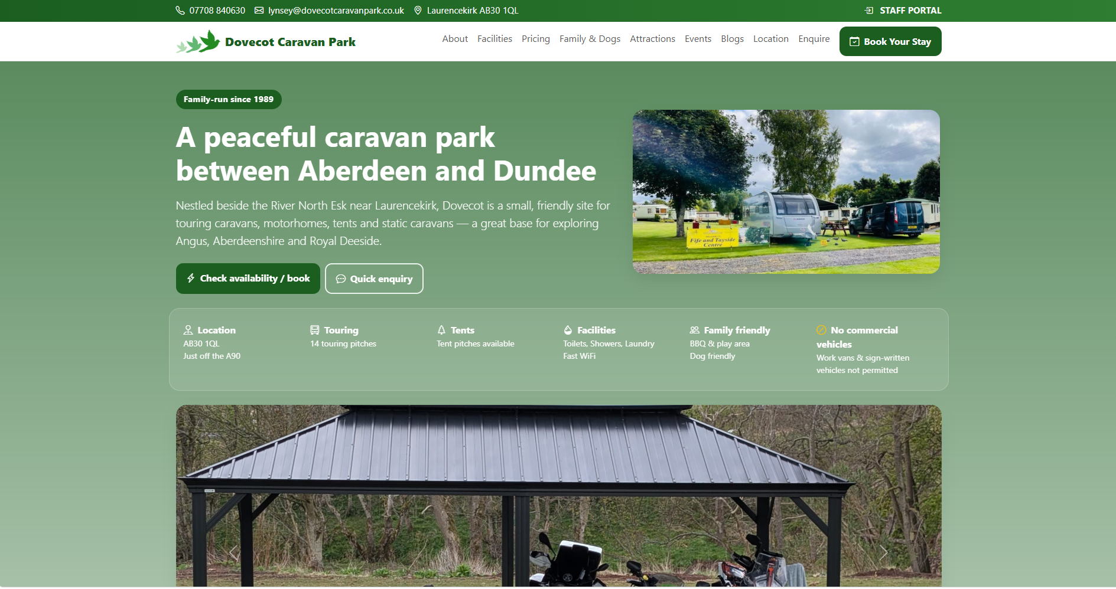
Task: Click phone number 07708 840630
Action: click(217, 11)
